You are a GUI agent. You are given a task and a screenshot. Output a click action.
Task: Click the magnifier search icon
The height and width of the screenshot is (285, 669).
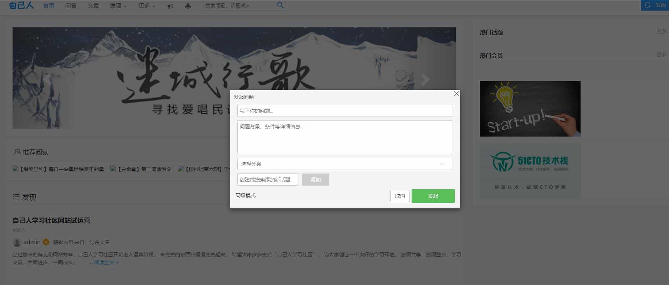pos(280,5)
